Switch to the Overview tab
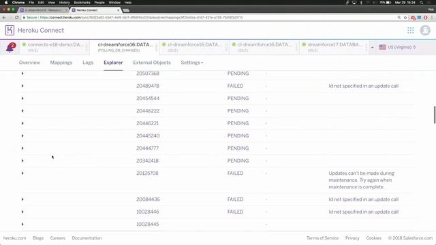This screenshot has width=436, height=245. pyautogui.click(x=29, y=63)
